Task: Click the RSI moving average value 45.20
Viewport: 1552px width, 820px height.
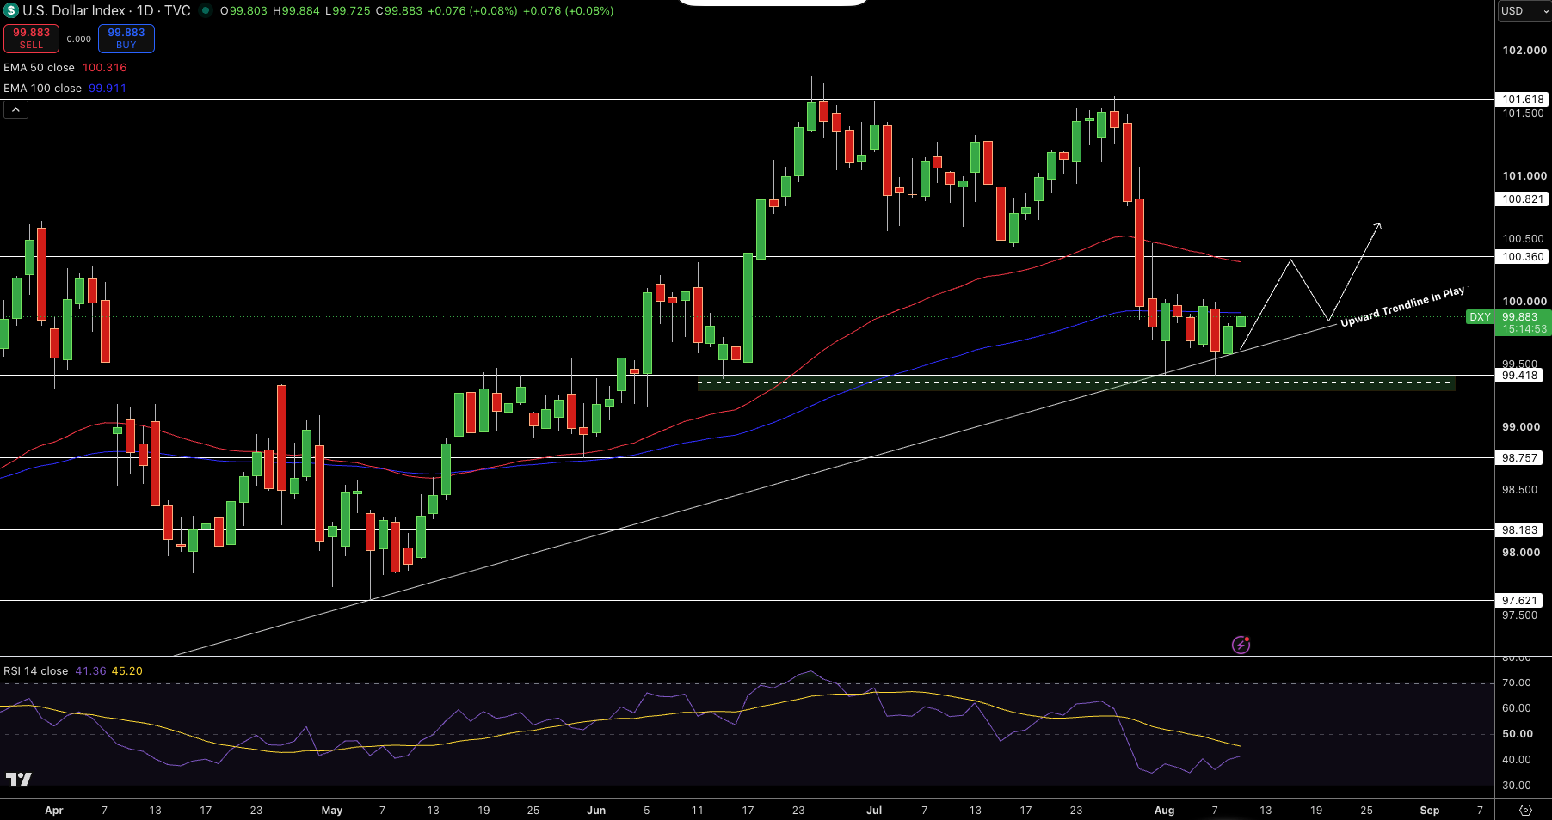Action: coord(127,671)
